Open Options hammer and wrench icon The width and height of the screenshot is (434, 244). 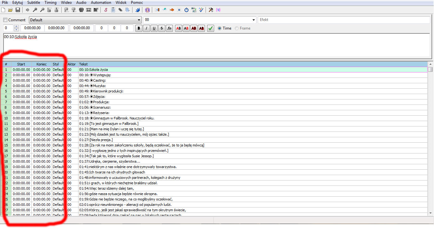(x=211, y=10)
